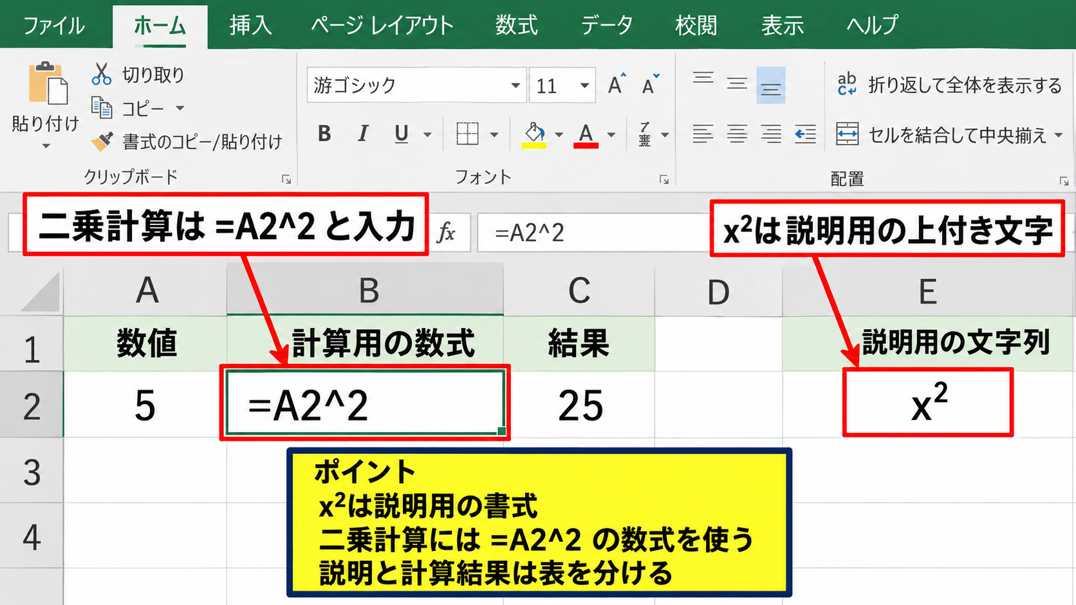Viewport: 1076px width, 605px height.
Task: Apply the yellow fill color bucket
Action: click(x=534, y=135)
